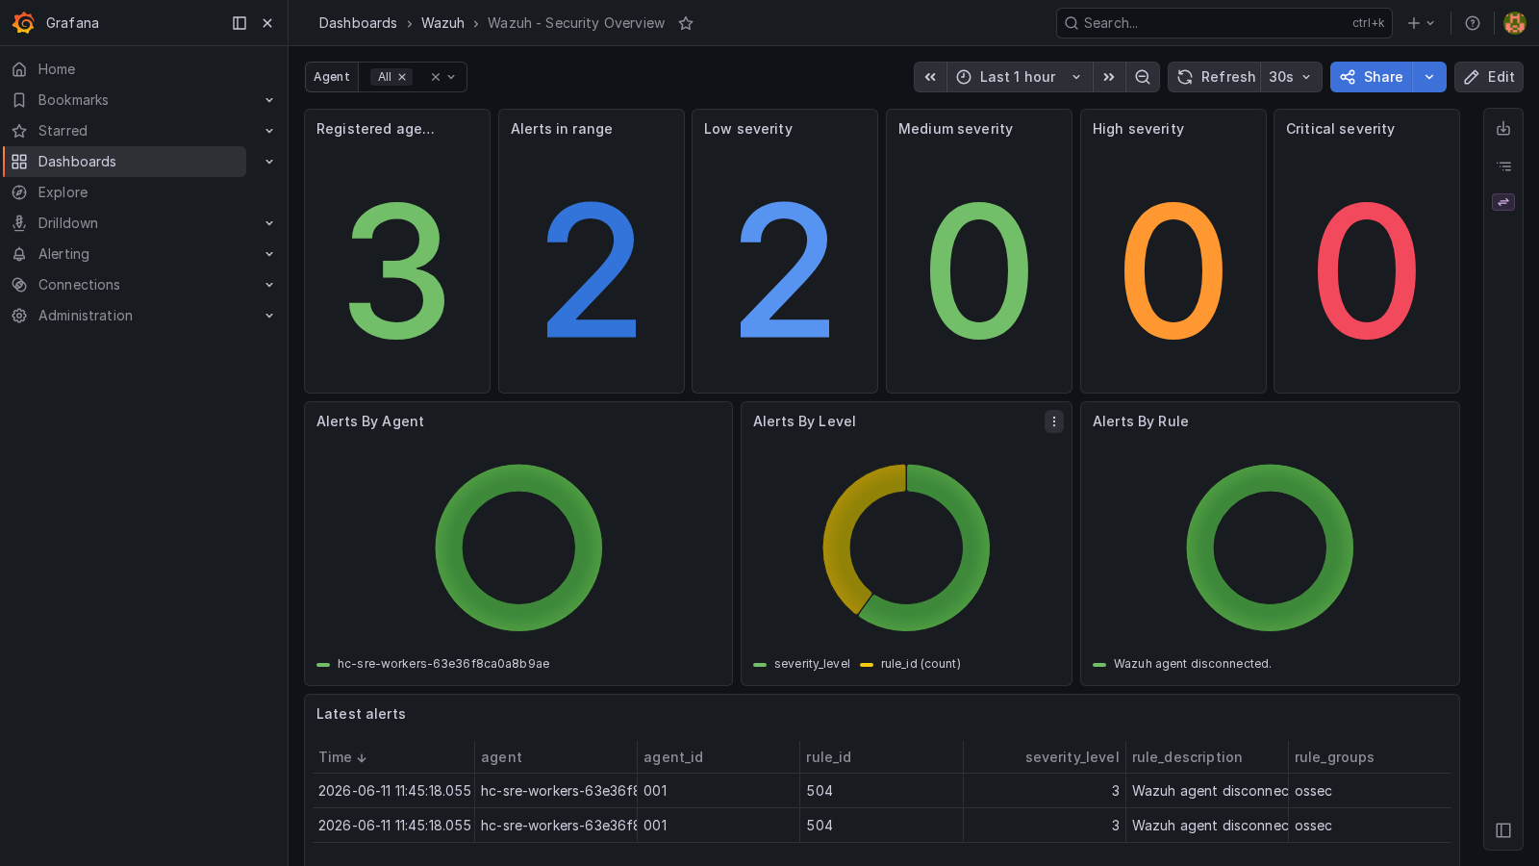The height and width of the screenshot is (866, 1539).
Task: Open Share options dropdown arrow
Action: tap(1429, 77)
